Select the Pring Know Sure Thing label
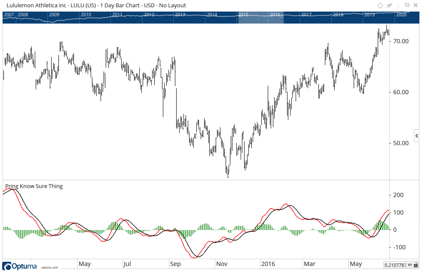 point(34,186)
